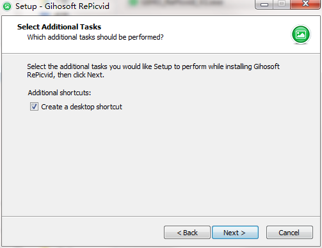The width and height of the screenshot is (322, 248).
Task: Click the instruction paragraph mentioning Setup
Action: click(153, 71)
